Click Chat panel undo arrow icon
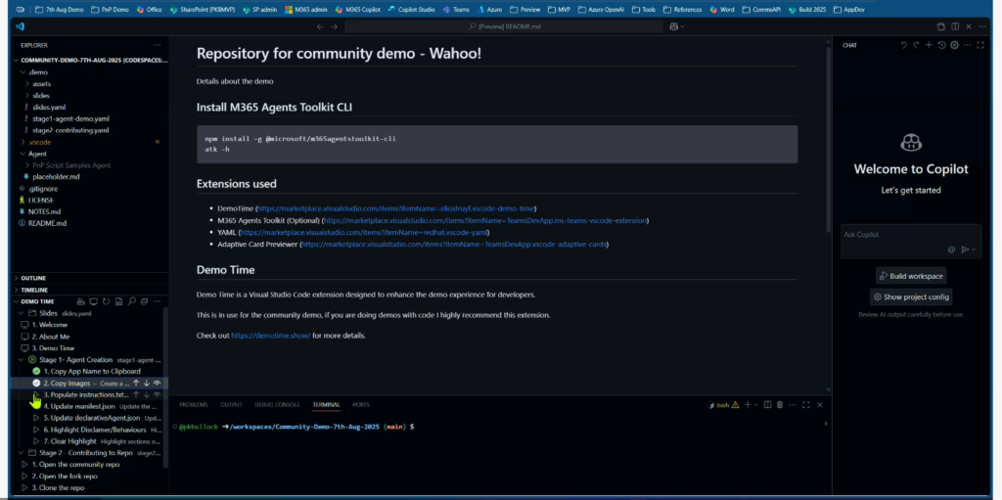 coord(903,45)
